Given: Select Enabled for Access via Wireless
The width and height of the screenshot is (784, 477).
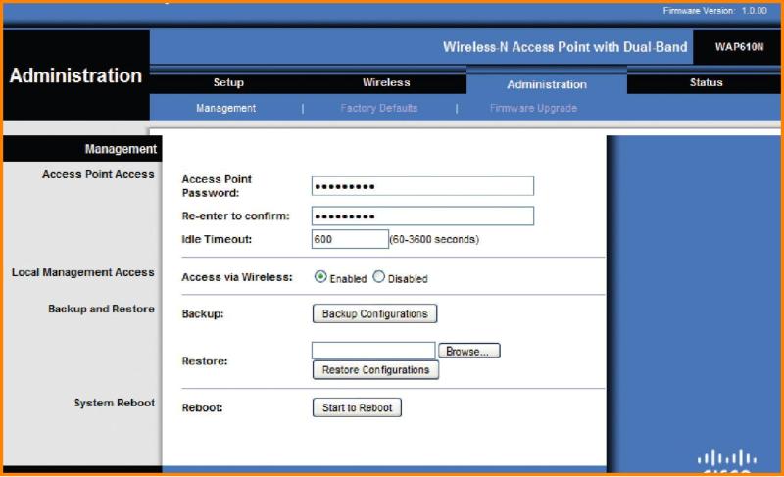Looking at the screenshot, I should [320, 277].
